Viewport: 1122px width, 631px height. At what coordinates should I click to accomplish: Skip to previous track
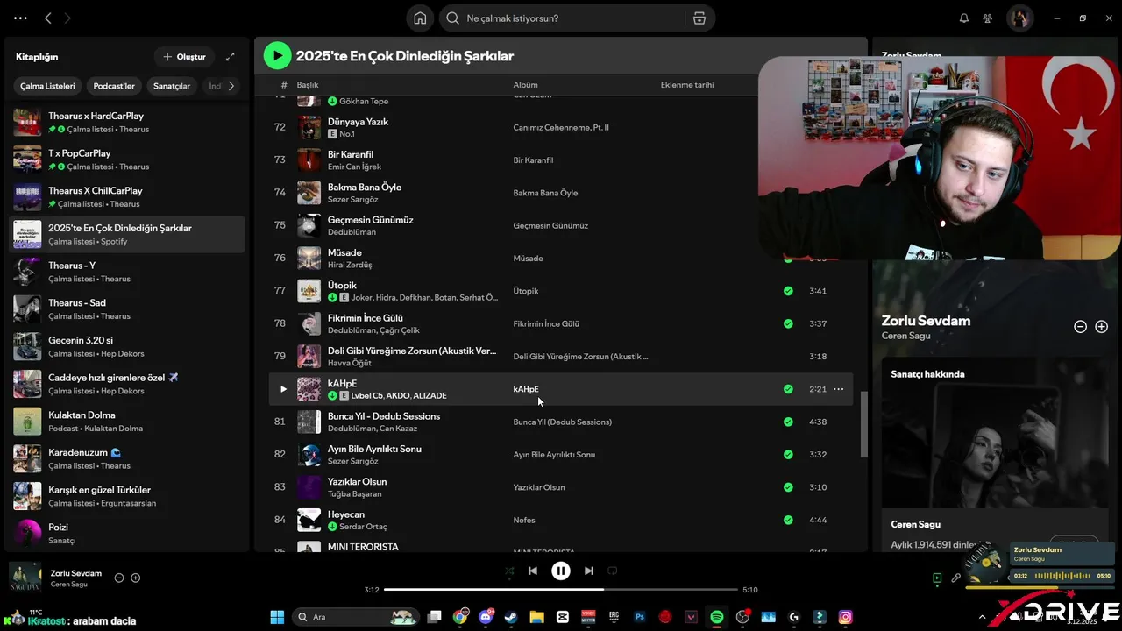pos(532,571)
